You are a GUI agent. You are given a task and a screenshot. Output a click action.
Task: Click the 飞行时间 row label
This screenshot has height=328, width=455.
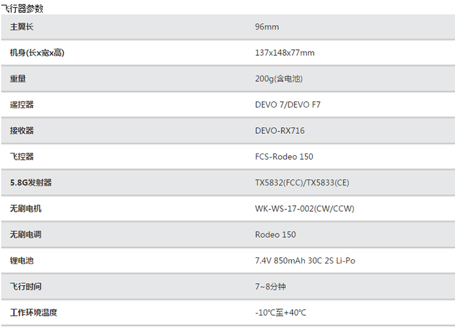click(26, 287)
